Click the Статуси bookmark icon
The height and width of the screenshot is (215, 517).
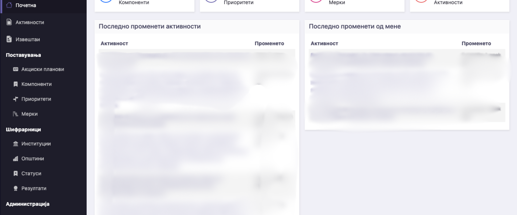click(16, 173)
